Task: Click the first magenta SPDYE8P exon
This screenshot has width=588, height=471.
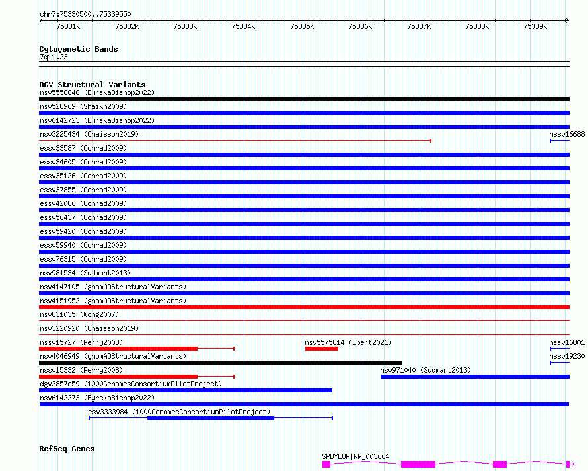Action: point(326,464)
